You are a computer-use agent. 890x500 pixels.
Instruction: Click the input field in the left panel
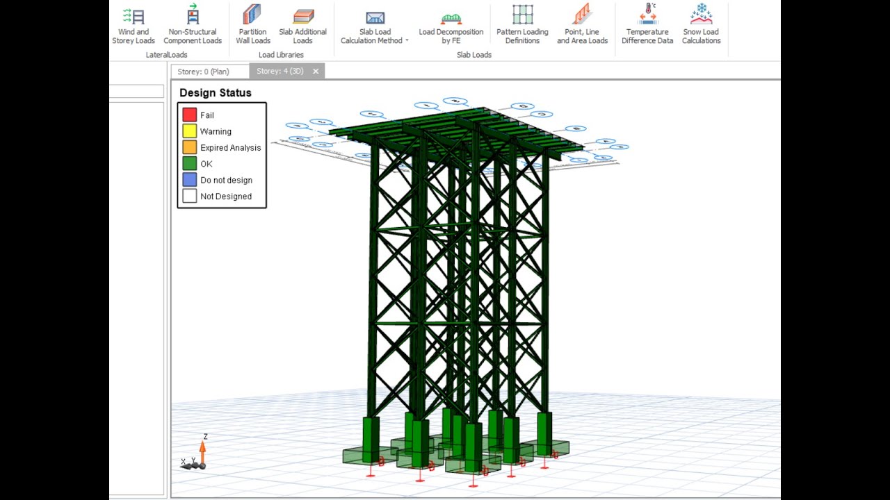click(137, 91)
